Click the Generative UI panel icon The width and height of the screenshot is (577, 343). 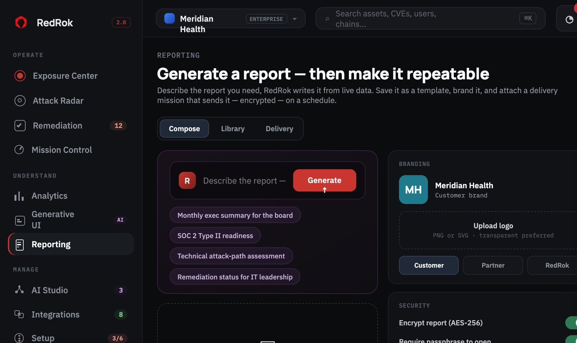20,220
